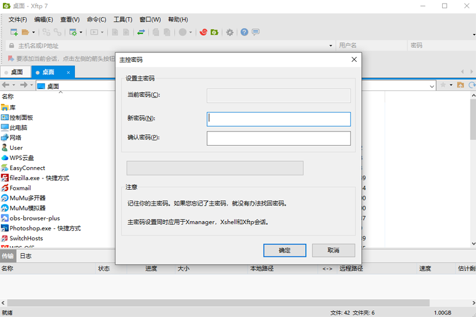Open the dropdown arrow beside the Open Session folder
The image size is (476, 317).
(x=33, y=32)
